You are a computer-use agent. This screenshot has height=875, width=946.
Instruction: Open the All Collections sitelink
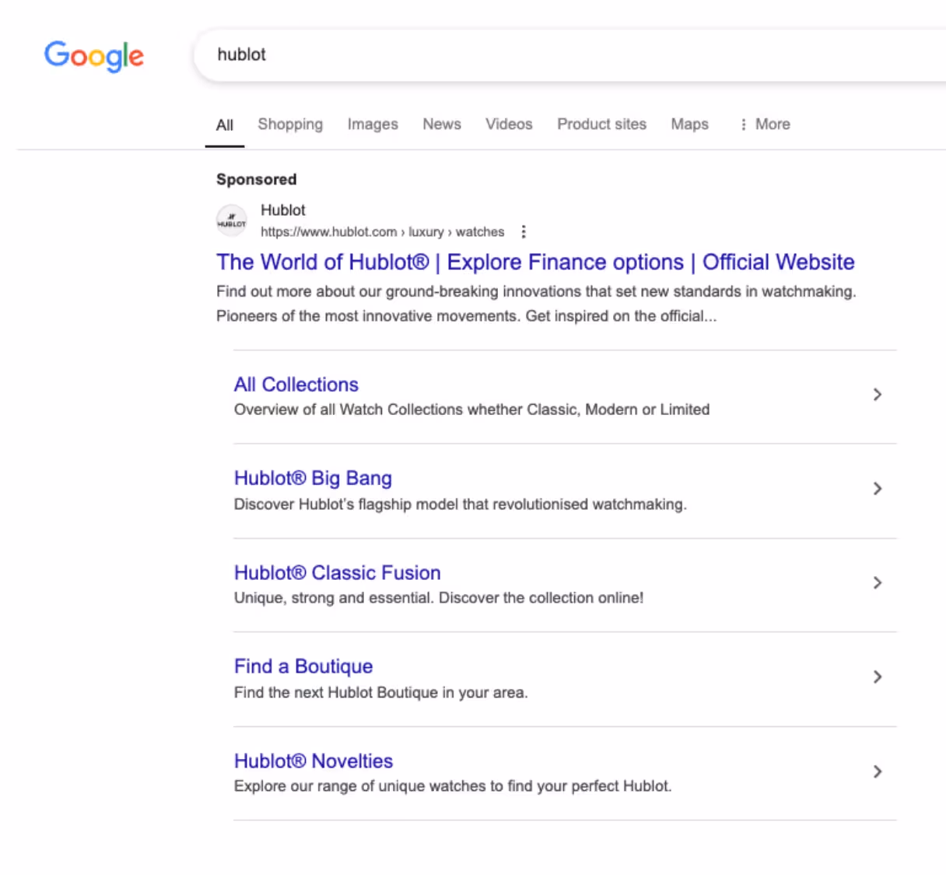296,385
